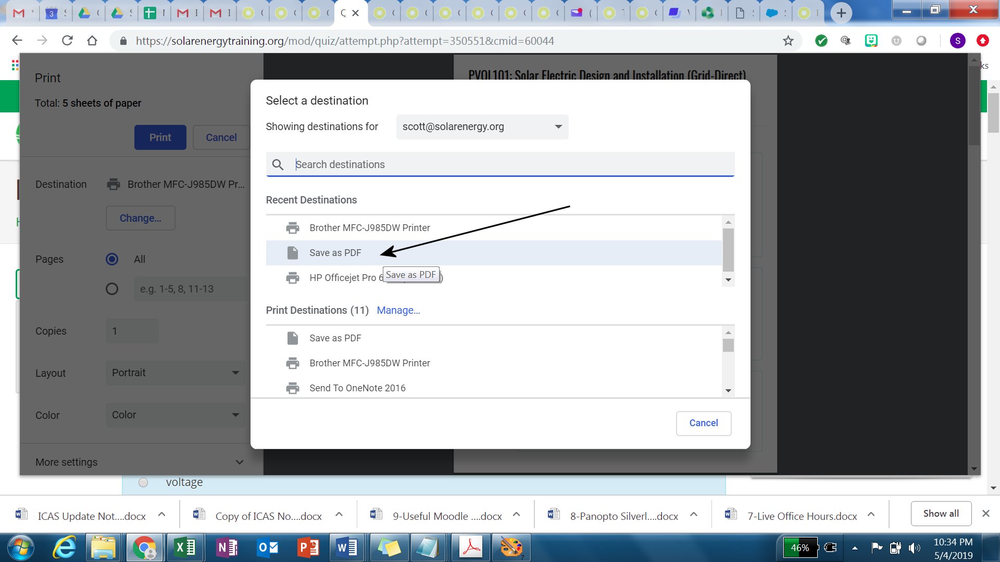Select the voltage answer option
The image size is (1000, 562).
(143, 482)
